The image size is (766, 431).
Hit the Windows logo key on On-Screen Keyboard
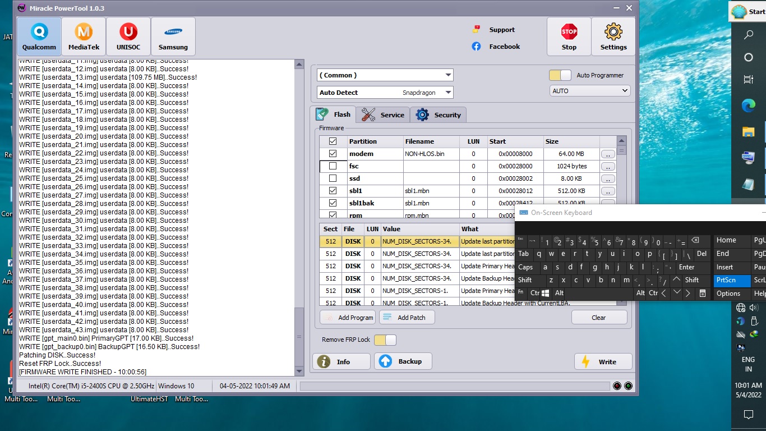pos(546,293)
